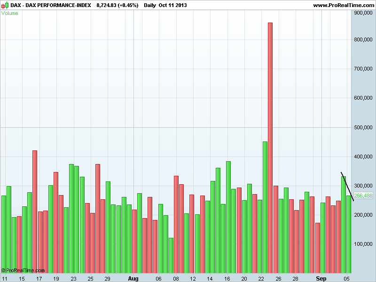Click the date label 29 on time axis
Image resolution: width=376 pixels, height=282 pixels.
(108, 279)
